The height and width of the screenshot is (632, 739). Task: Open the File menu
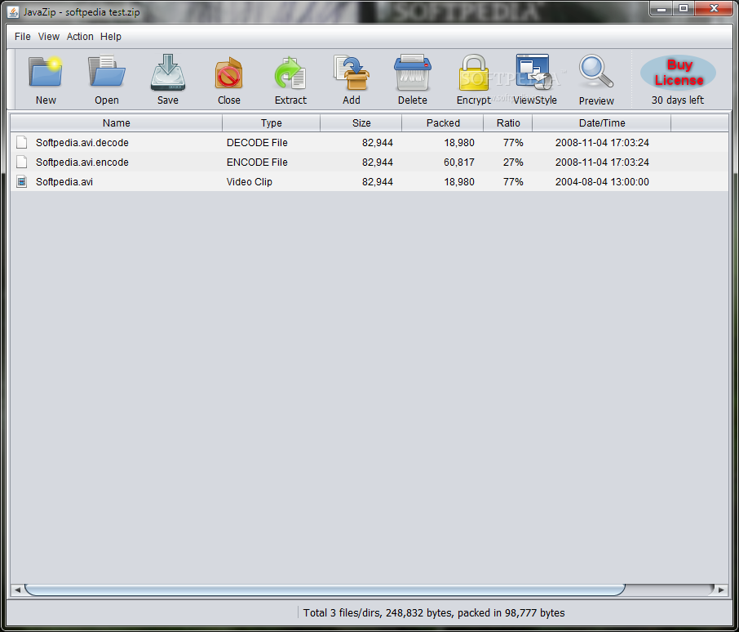tap(22, 36)
